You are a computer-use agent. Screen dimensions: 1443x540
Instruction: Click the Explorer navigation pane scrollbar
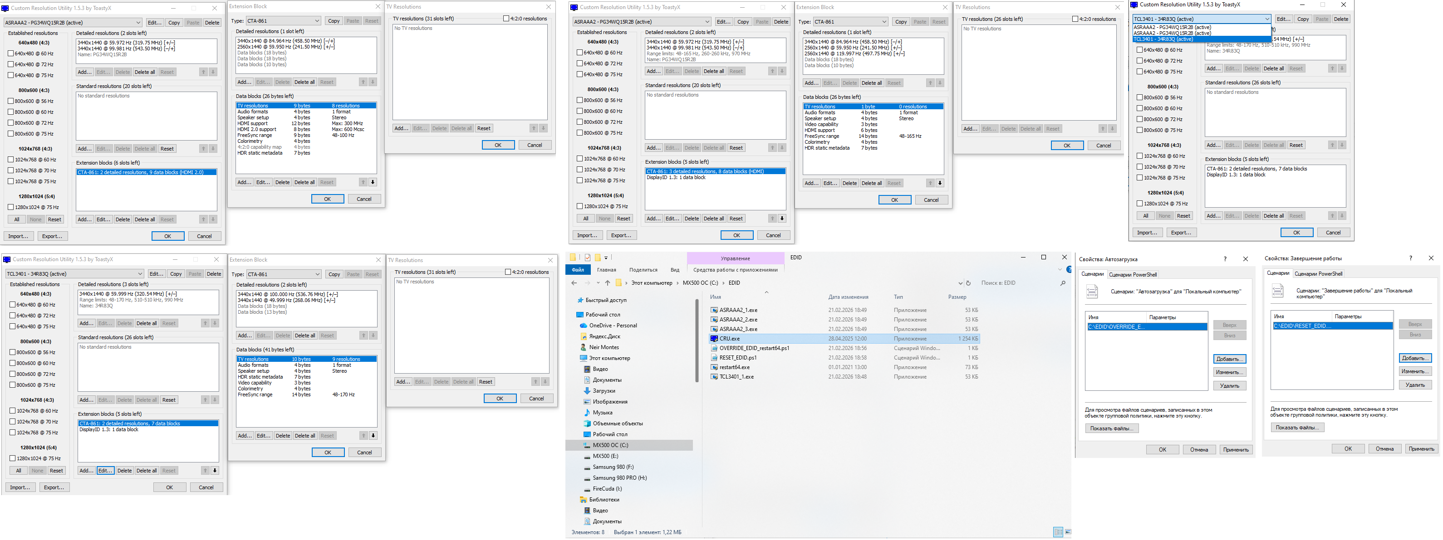coord(697,341)
